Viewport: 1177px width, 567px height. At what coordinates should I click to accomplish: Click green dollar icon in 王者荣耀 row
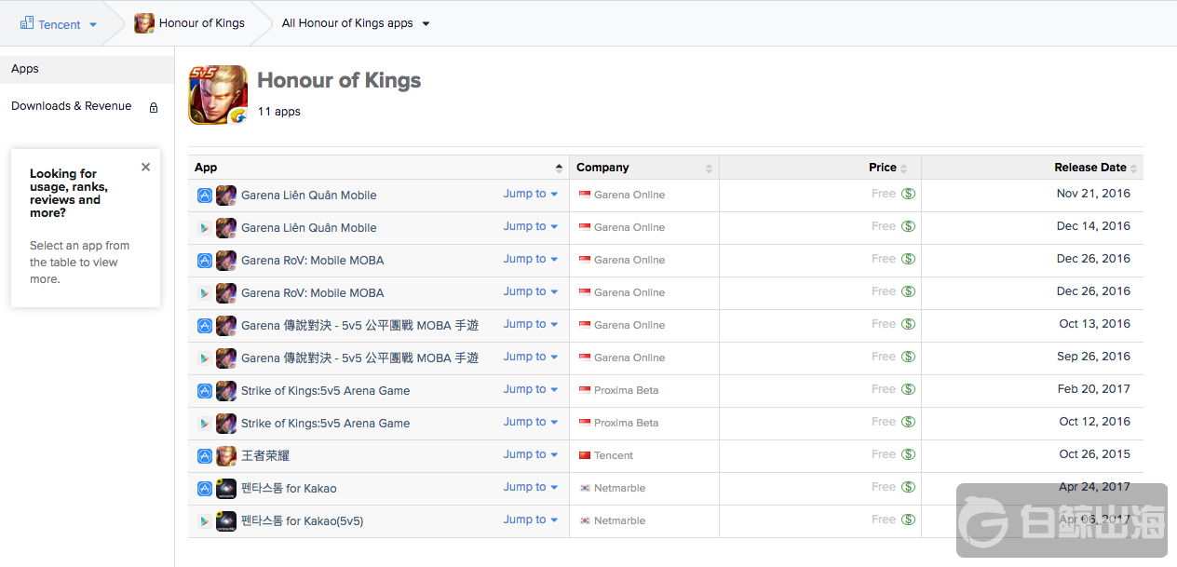coord(908,454)
